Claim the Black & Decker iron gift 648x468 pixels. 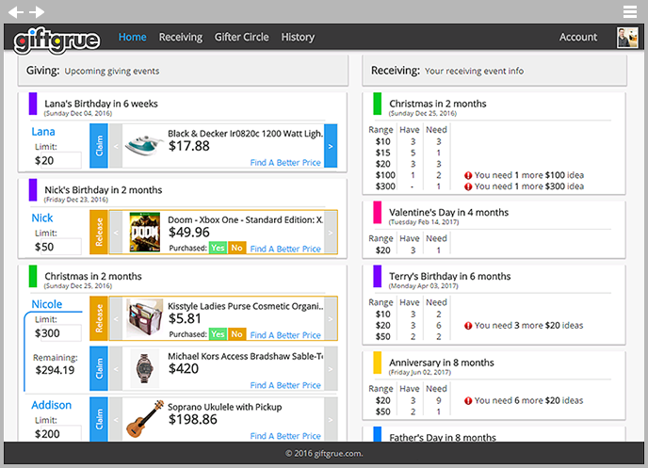99,146
